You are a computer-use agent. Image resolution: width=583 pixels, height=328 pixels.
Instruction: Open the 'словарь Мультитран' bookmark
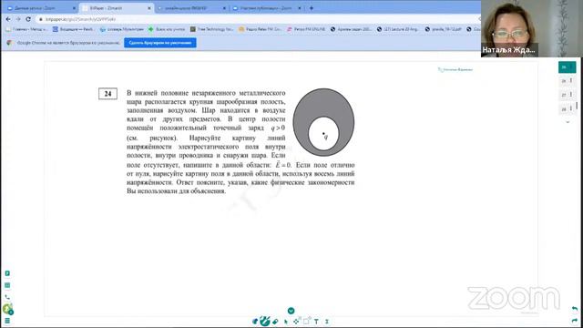121,29
